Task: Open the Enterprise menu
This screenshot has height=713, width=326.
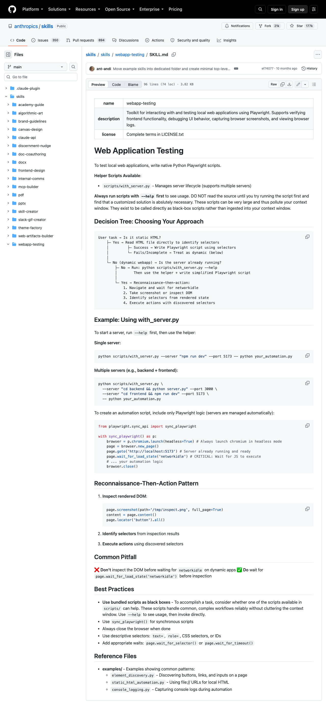Action: click(151, 9)
